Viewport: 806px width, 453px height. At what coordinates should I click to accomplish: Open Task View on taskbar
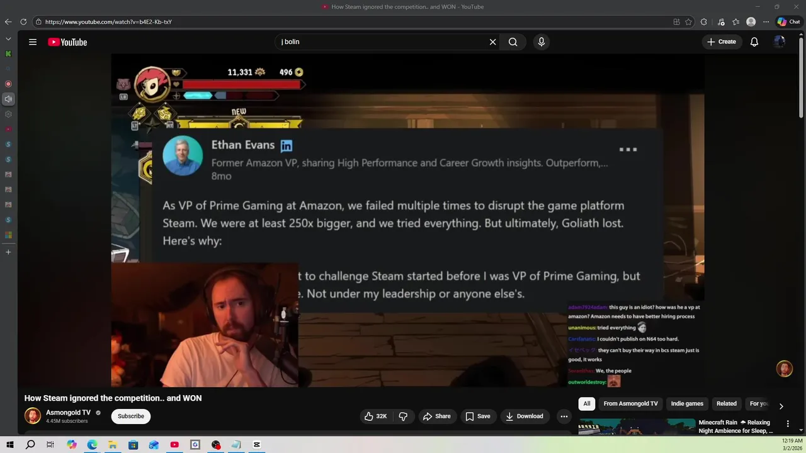(50, 445)
